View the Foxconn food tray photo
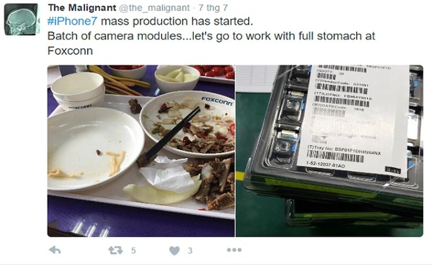 [141, 151]
